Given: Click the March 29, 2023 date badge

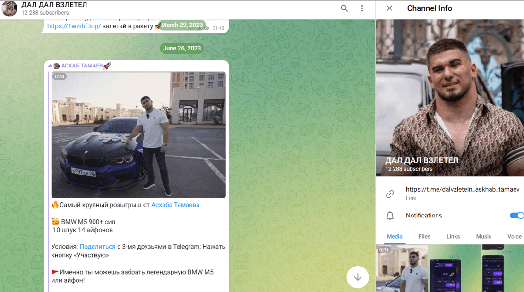Looking at the screenshot, I should click(x=182, y=25).
